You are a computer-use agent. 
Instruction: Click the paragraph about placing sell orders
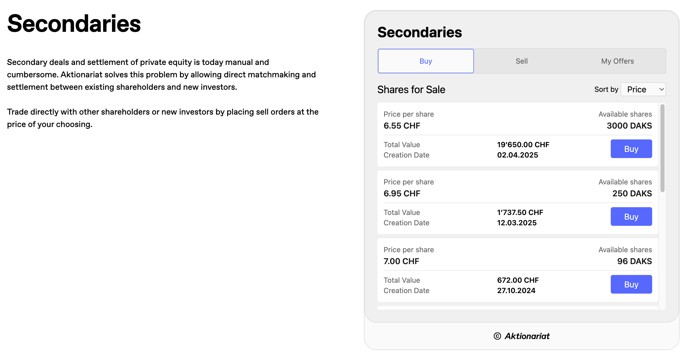pos(162,118)
